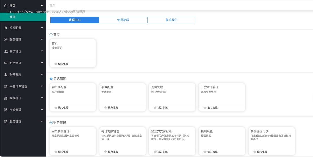Open the 余额提现记录 card title
Viewport: 313px width, 157px height.
[260, 131]
